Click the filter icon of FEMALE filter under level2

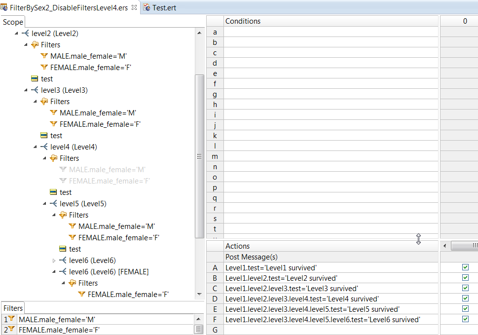(44, 67)
